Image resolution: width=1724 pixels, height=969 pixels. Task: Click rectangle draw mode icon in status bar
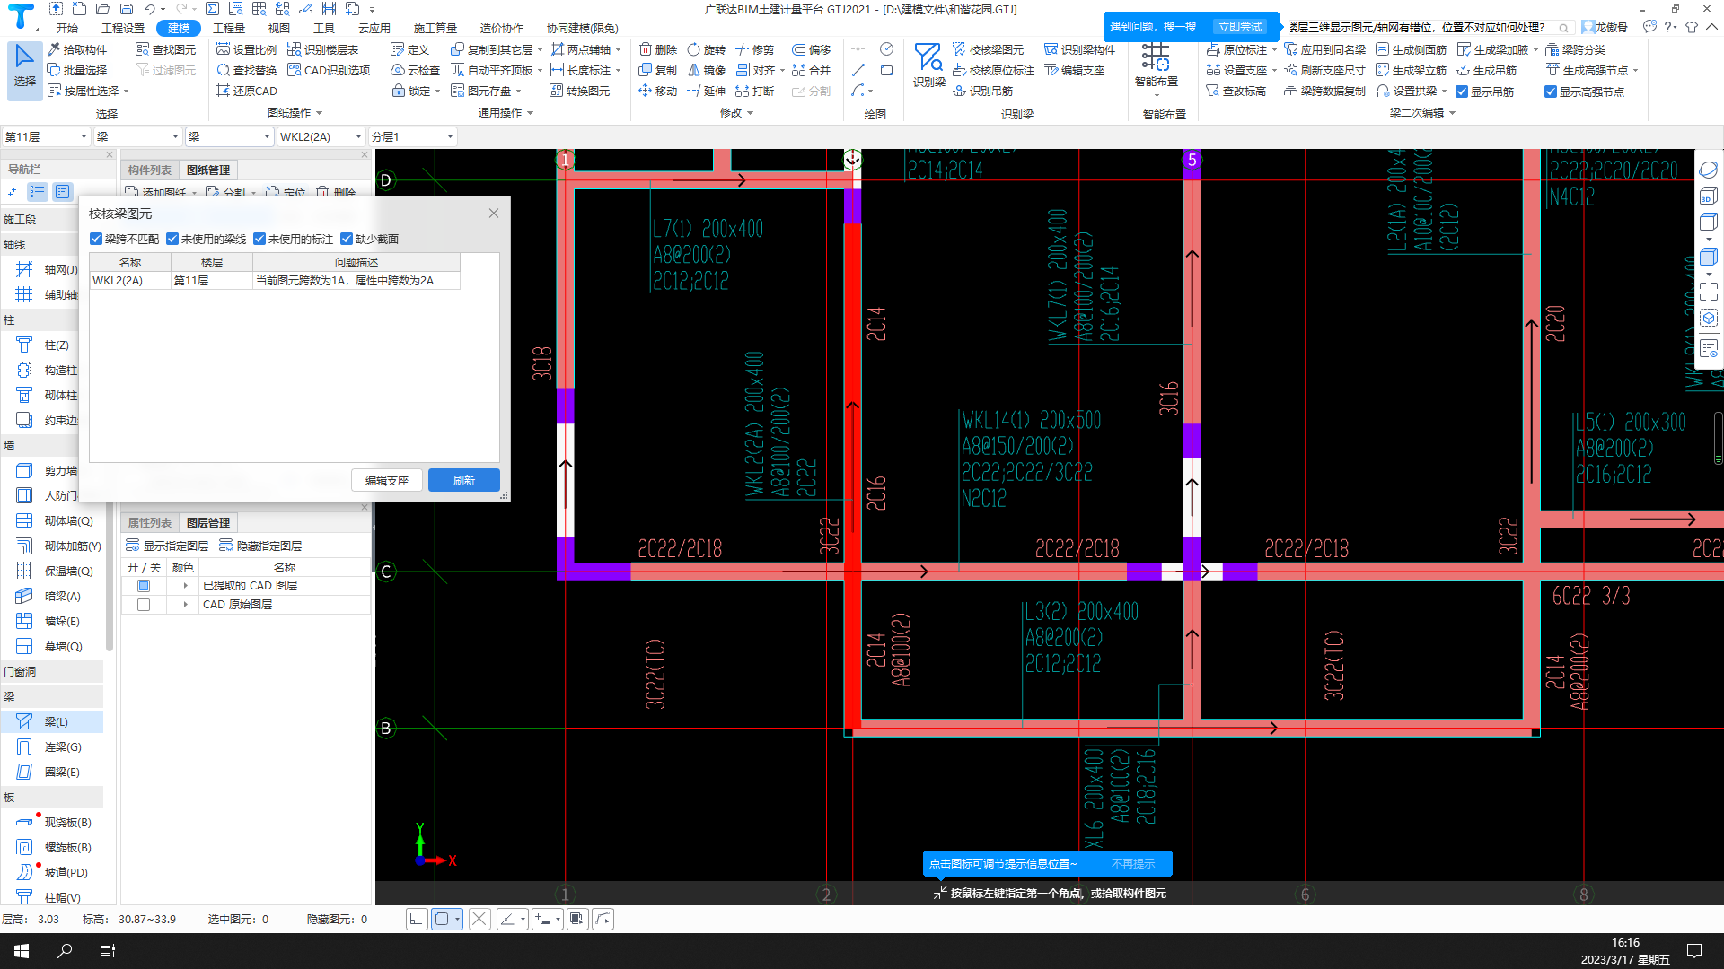(x=442, y=919)
